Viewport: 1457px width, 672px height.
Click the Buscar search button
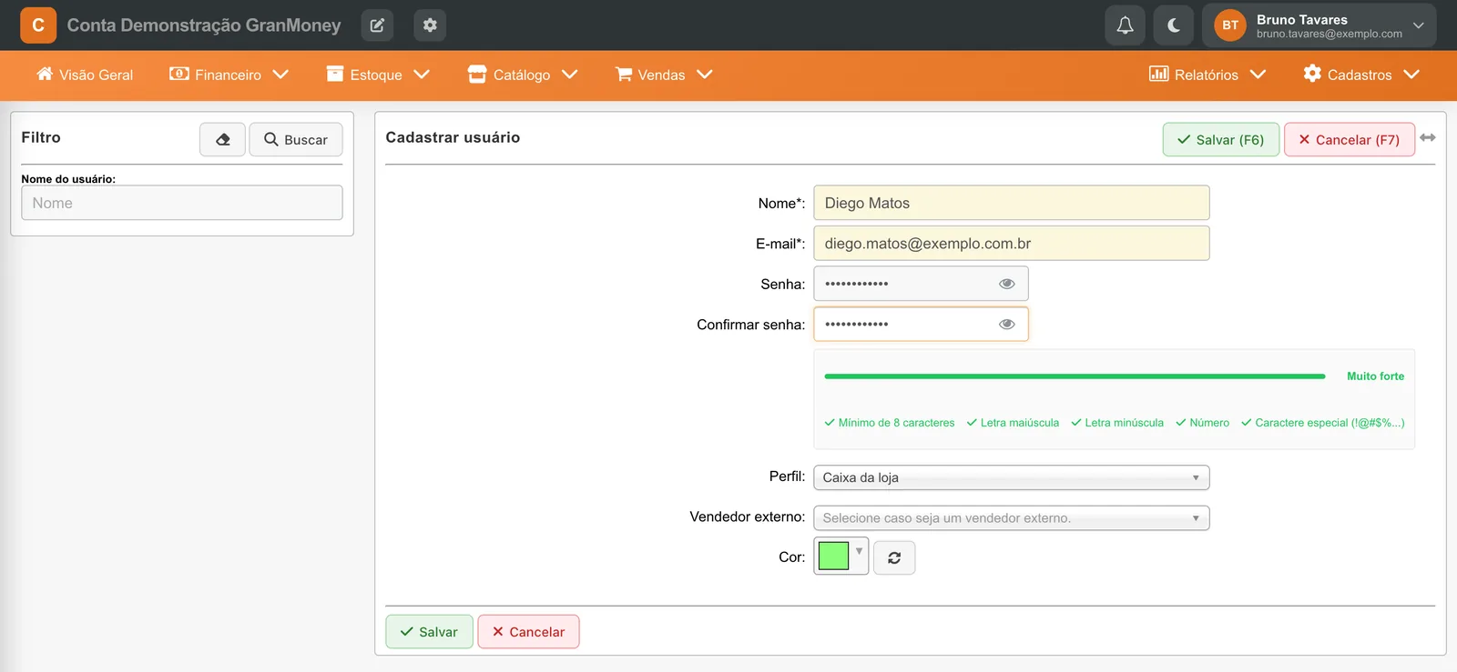296,139
